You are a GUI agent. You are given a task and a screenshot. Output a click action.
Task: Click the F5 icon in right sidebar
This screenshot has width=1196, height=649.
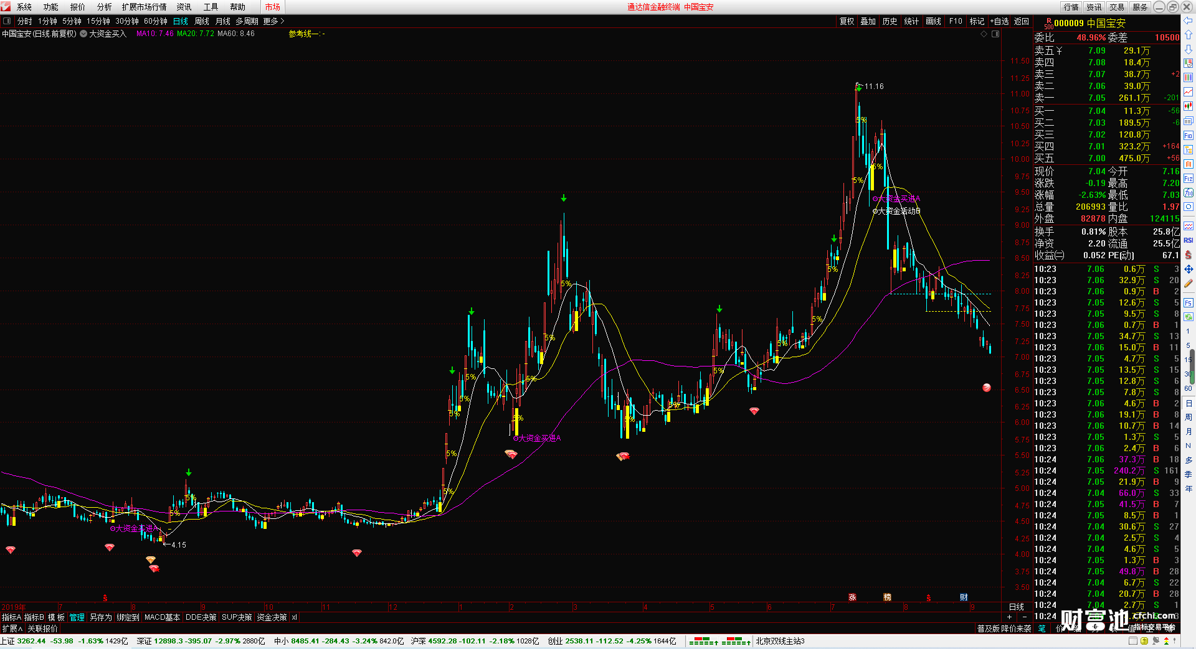[1189, 303]
